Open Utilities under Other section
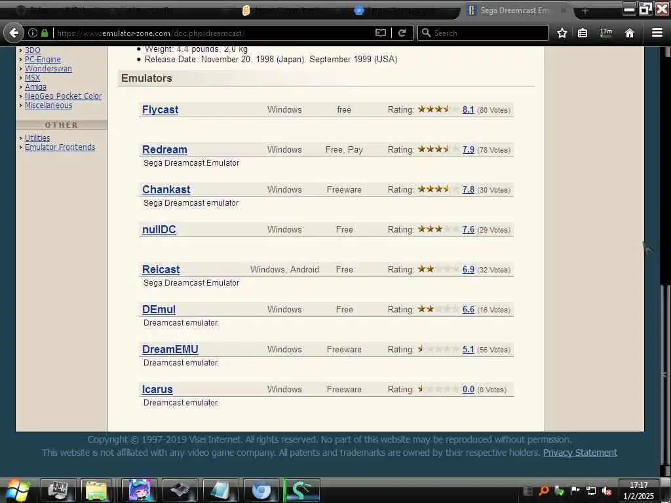This screenshot has height=503, width=671. 37,138
